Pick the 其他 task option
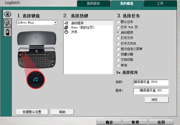 118,65
